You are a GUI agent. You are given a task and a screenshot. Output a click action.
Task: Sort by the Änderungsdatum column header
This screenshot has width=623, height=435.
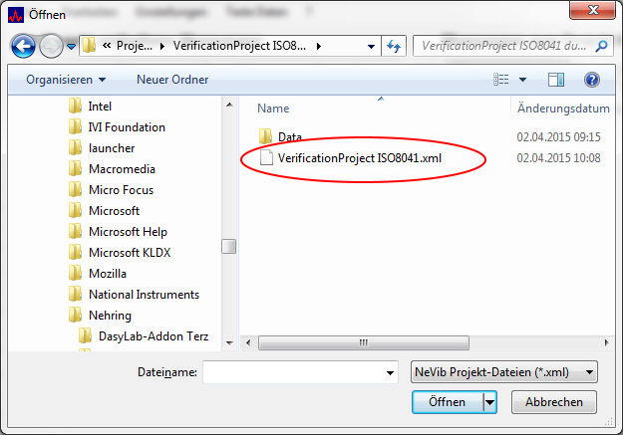click(562, 108)
